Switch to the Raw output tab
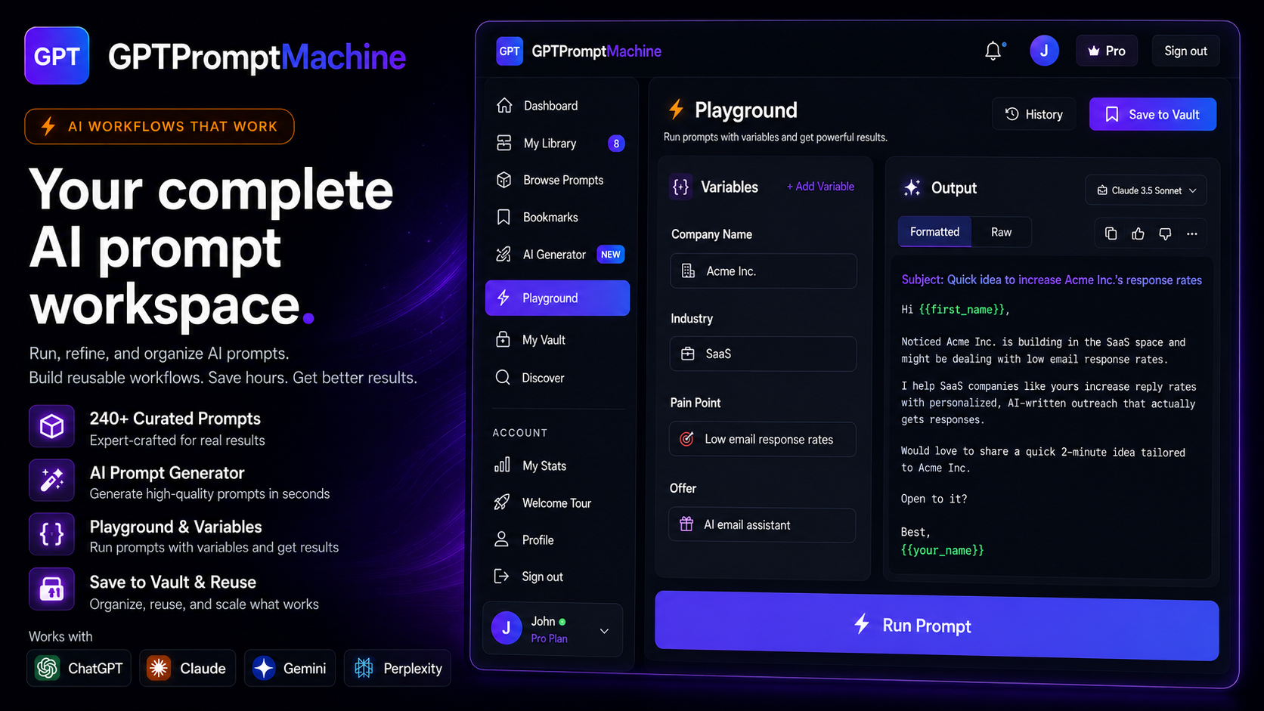1264x711 pixels. pos(1001,232)
